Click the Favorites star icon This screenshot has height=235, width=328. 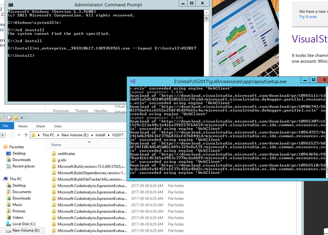point(5,147)
